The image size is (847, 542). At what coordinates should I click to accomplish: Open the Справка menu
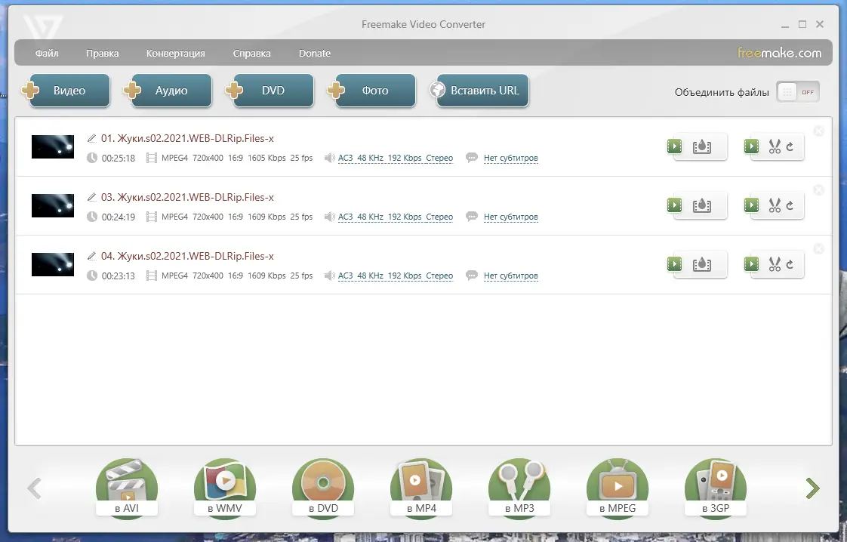(251, 53)
